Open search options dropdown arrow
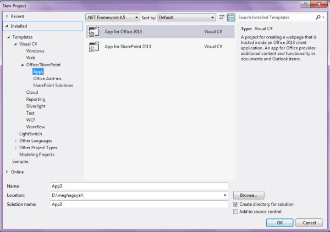 point(323,17)
